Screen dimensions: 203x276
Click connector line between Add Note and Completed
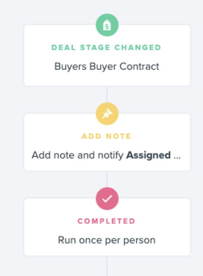(107, 179)
